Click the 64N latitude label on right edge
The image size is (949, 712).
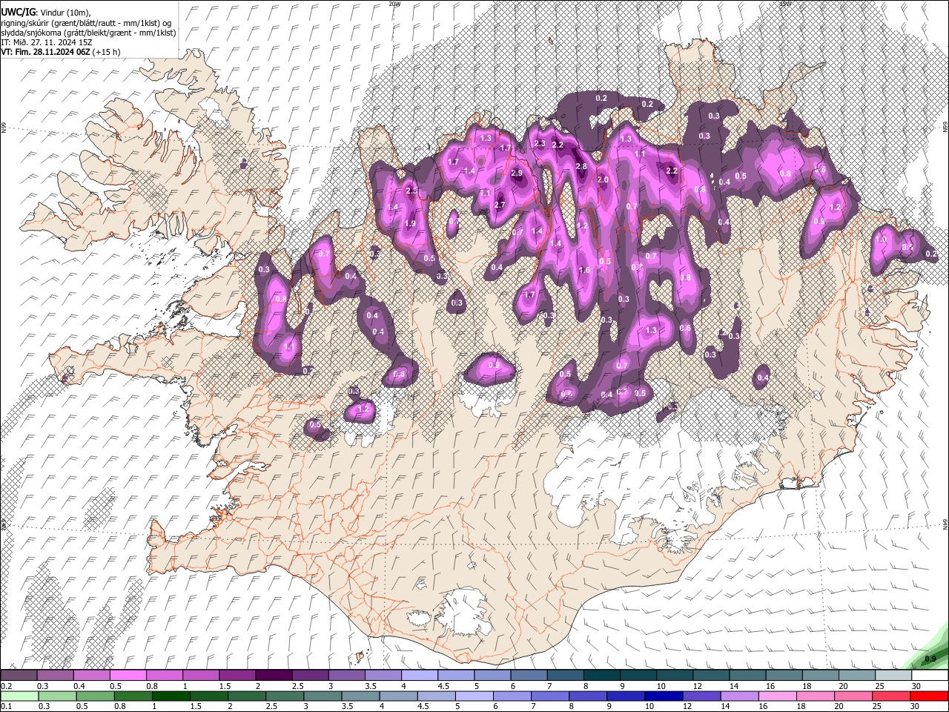pyautogui.click(x=945, y=524)
